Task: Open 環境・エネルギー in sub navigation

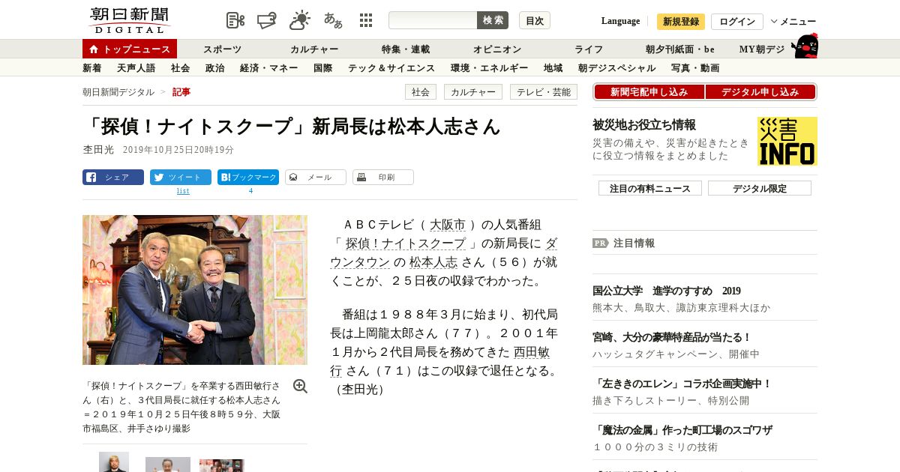Action: (489, 68)
